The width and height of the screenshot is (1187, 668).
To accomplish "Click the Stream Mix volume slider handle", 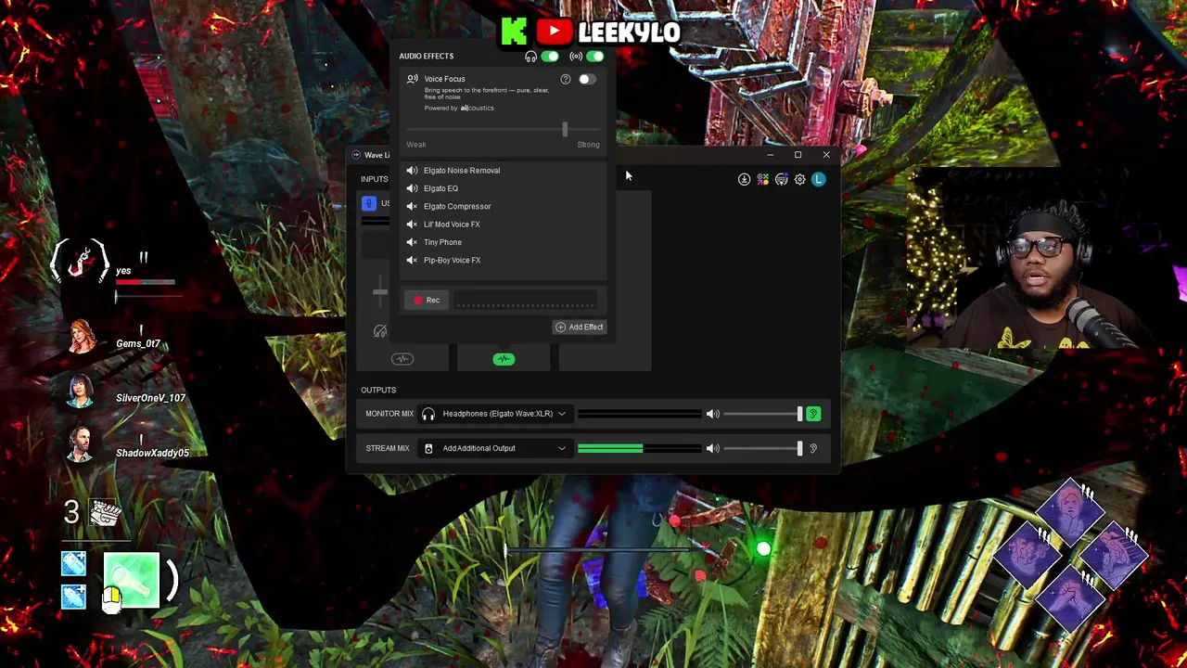I will pos(799,448).
